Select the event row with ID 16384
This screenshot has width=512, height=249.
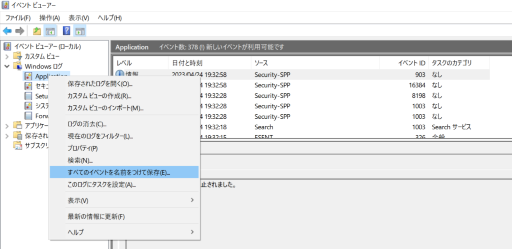(x=301, y=85)
